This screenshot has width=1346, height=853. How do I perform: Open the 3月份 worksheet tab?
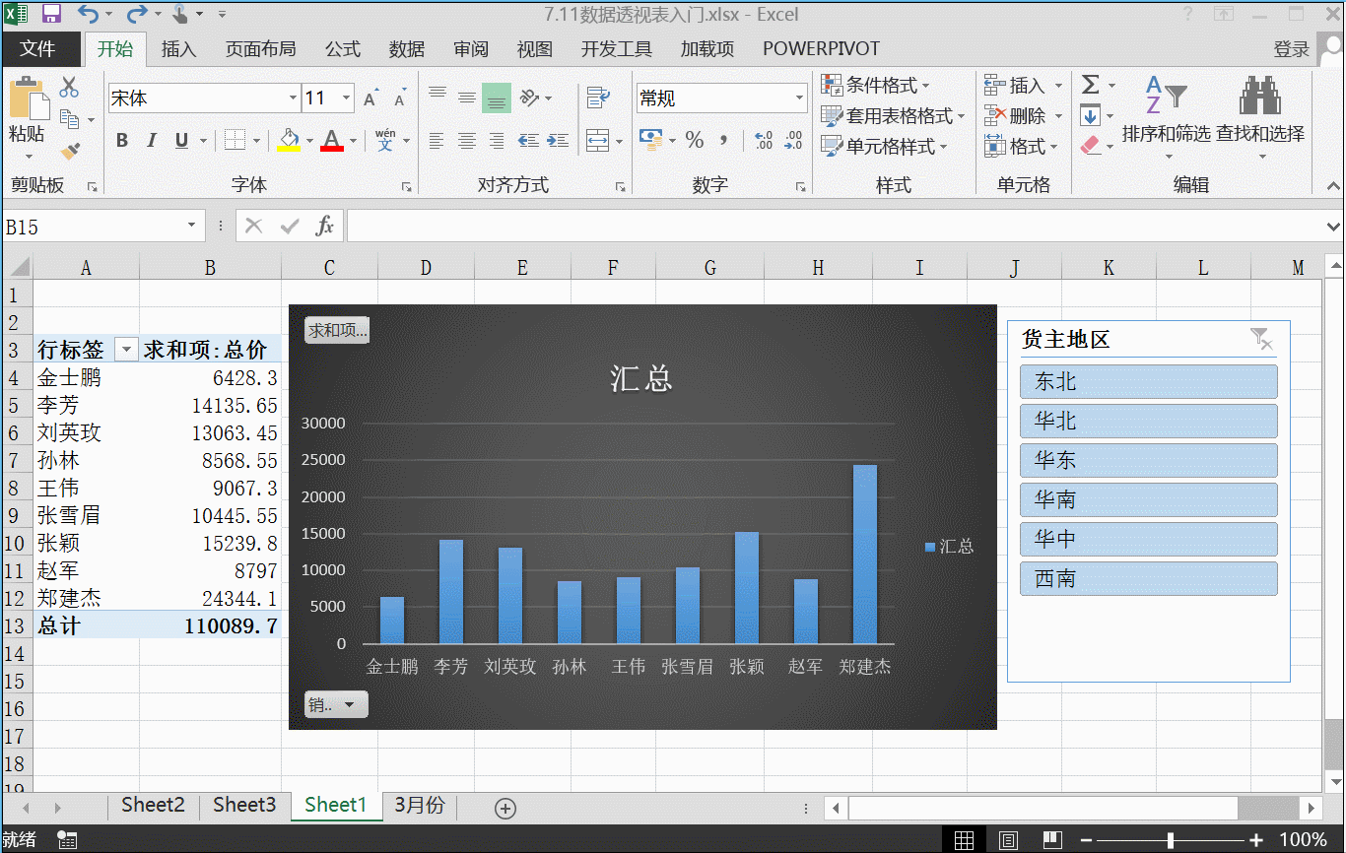click(x=419, y=805)
